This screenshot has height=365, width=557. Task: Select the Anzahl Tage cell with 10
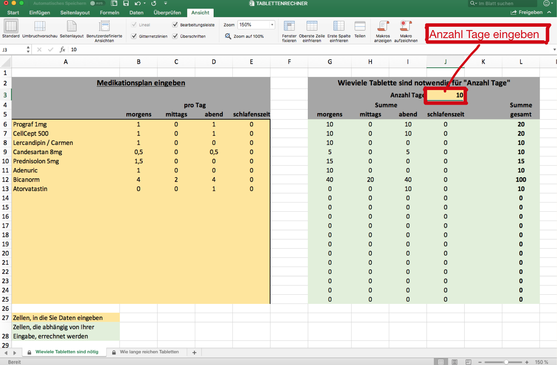(445, 95)
